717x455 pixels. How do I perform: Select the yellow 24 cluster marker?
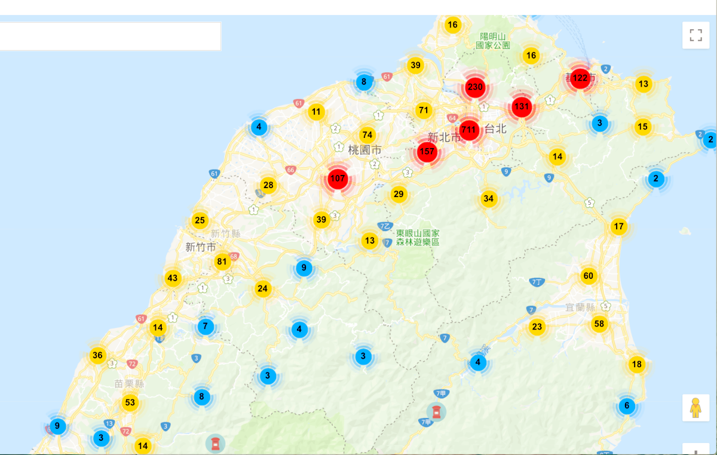[262, 289]
